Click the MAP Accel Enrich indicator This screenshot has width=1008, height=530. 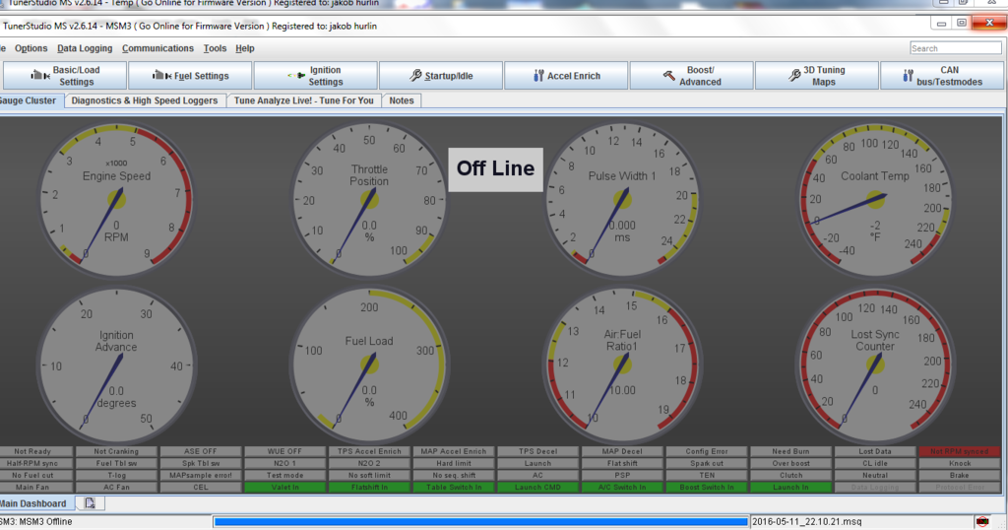coord(454,451)
